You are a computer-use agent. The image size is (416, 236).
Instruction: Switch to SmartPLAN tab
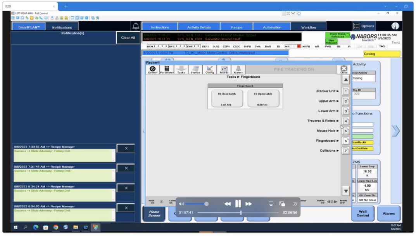click(29, 27)
